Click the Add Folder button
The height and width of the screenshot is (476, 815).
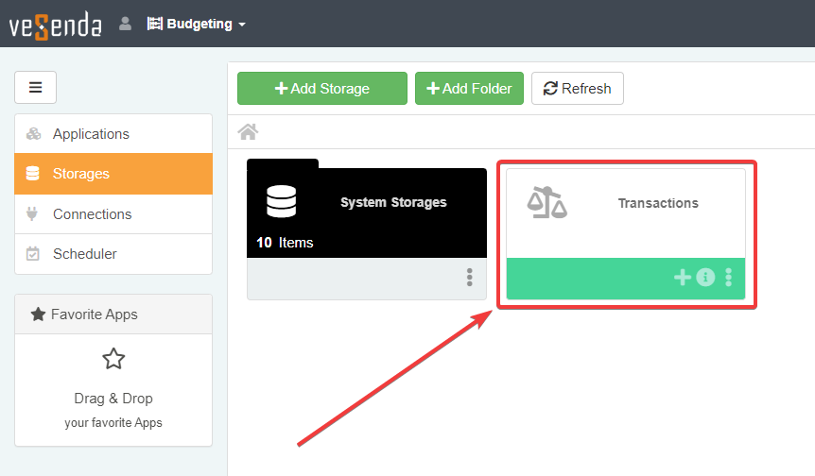point(469,89)
